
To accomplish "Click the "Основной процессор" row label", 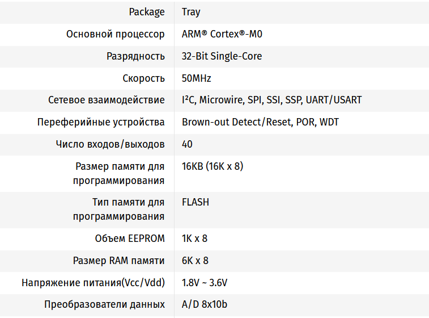I will pyautogui.click(x=116, y=34).
